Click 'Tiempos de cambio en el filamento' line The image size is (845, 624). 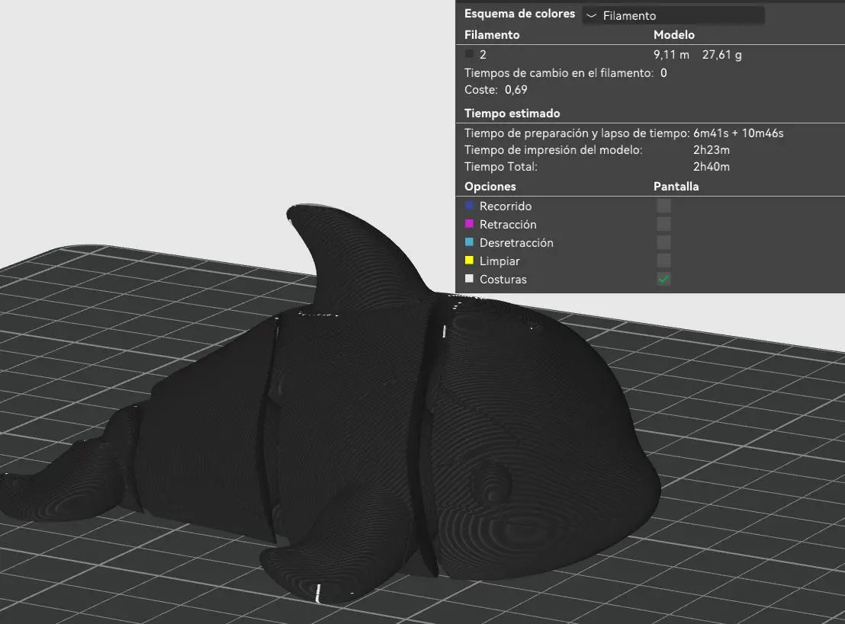566,73
